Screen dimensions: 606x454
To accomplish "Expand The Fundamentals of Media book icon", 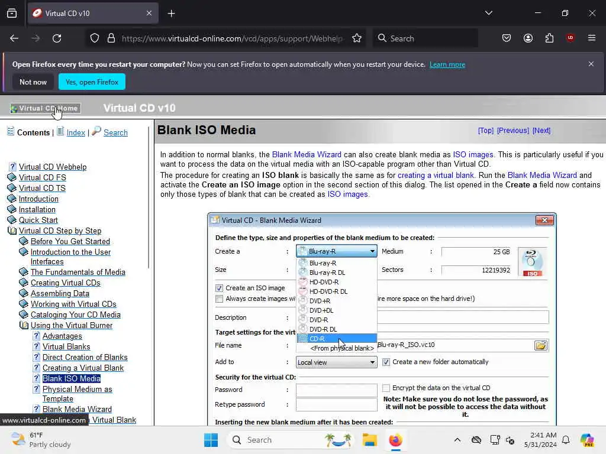I will (x=24, y=272).
